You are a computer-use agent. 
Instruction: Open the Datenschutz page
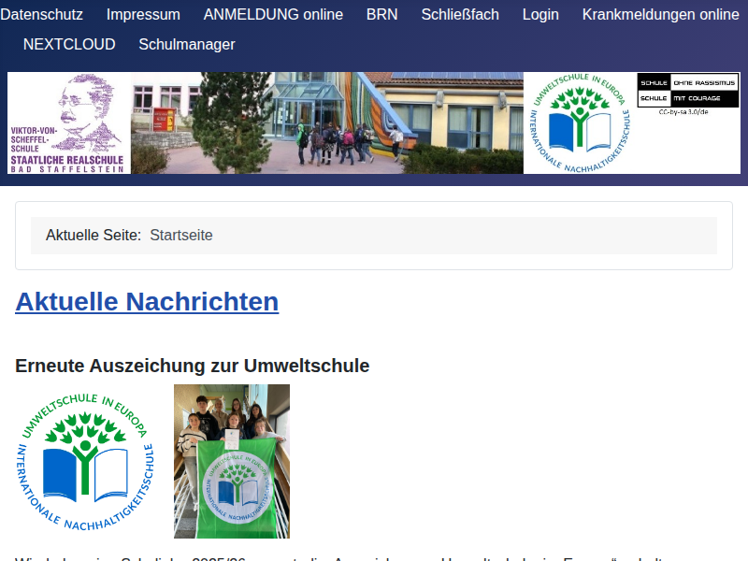click(x=42, y=15)
